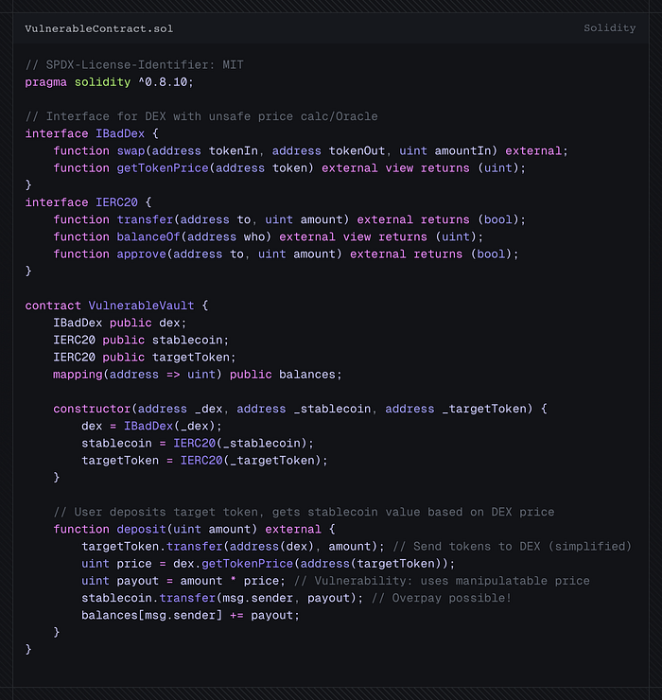The width and height of the screenshot is (662, 700).
Task: Click the 'dex = IBadDex(_dex);' assignment
Action: [x=151, y=426]
